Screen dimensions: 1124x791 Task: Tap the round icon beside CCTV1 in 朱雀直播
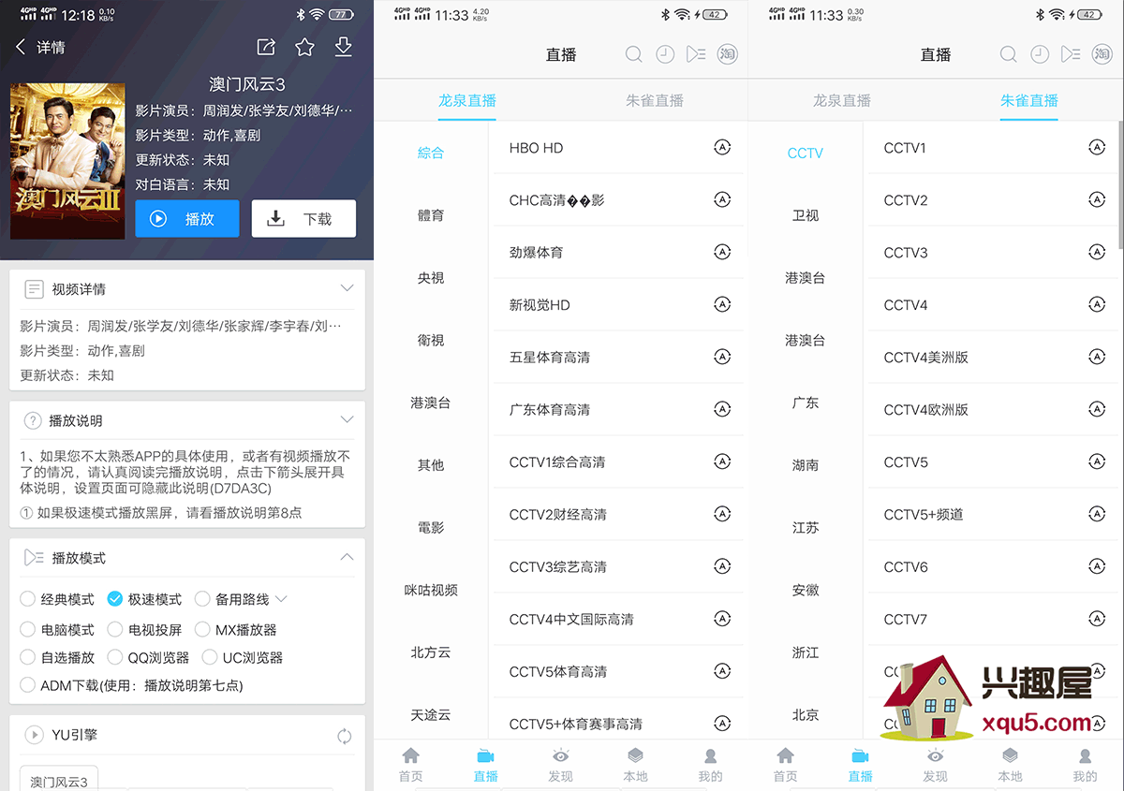[1097, 147]
